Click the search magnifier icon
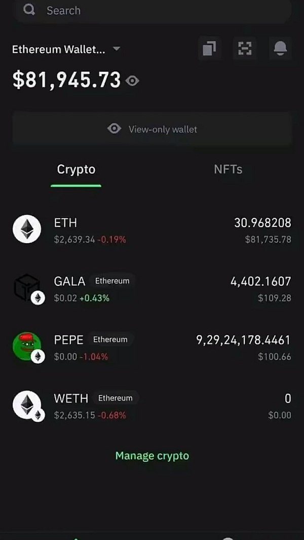This screenshot has width=304, height=540. point(29,10)
